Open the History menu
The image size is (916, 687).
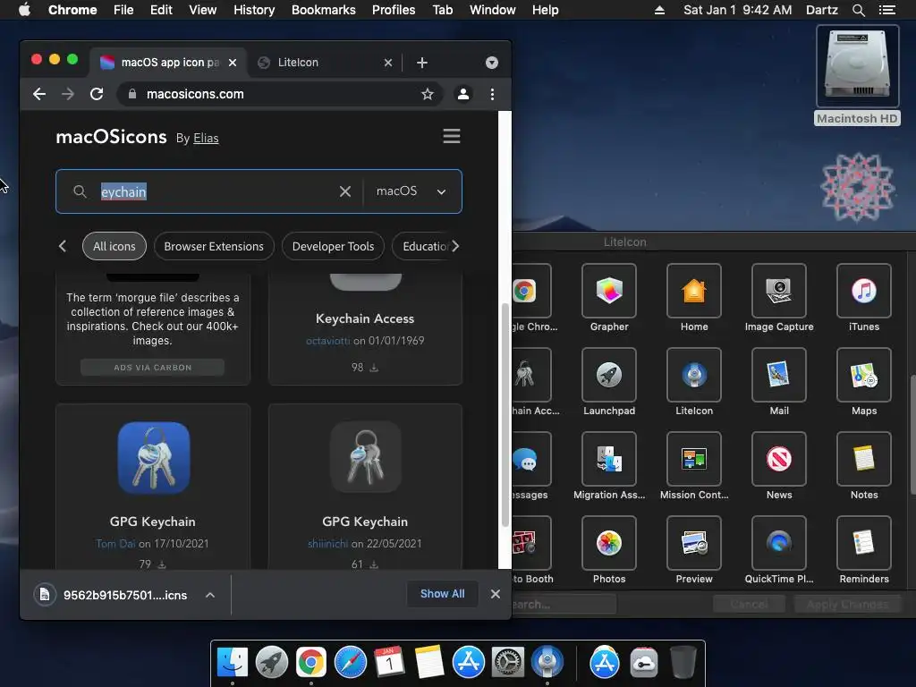[x=254, y=10]
